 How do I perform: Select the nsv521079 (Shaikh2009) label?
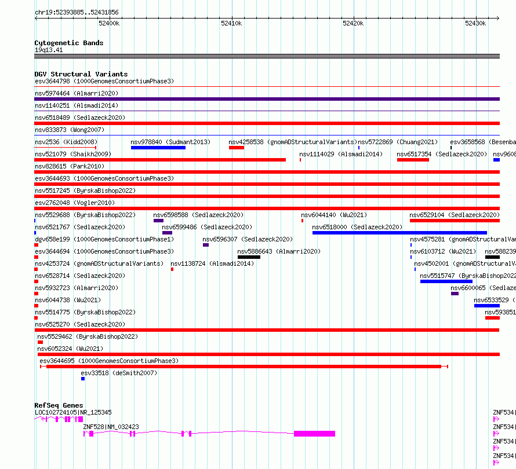(73, 154)
